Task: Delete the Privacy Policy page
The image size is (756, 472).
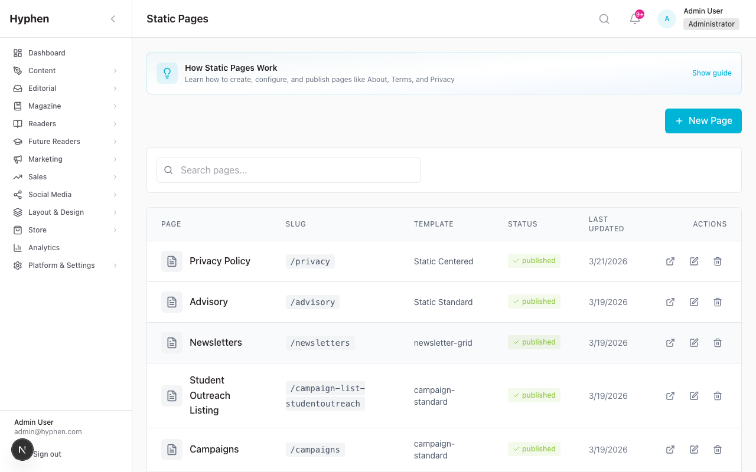Action: coord(718,261)
